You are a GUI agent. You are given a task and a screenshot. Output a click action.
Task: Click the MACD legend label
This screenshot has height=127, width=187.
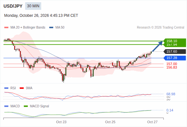pyautogui.click(x=15, y=106)
